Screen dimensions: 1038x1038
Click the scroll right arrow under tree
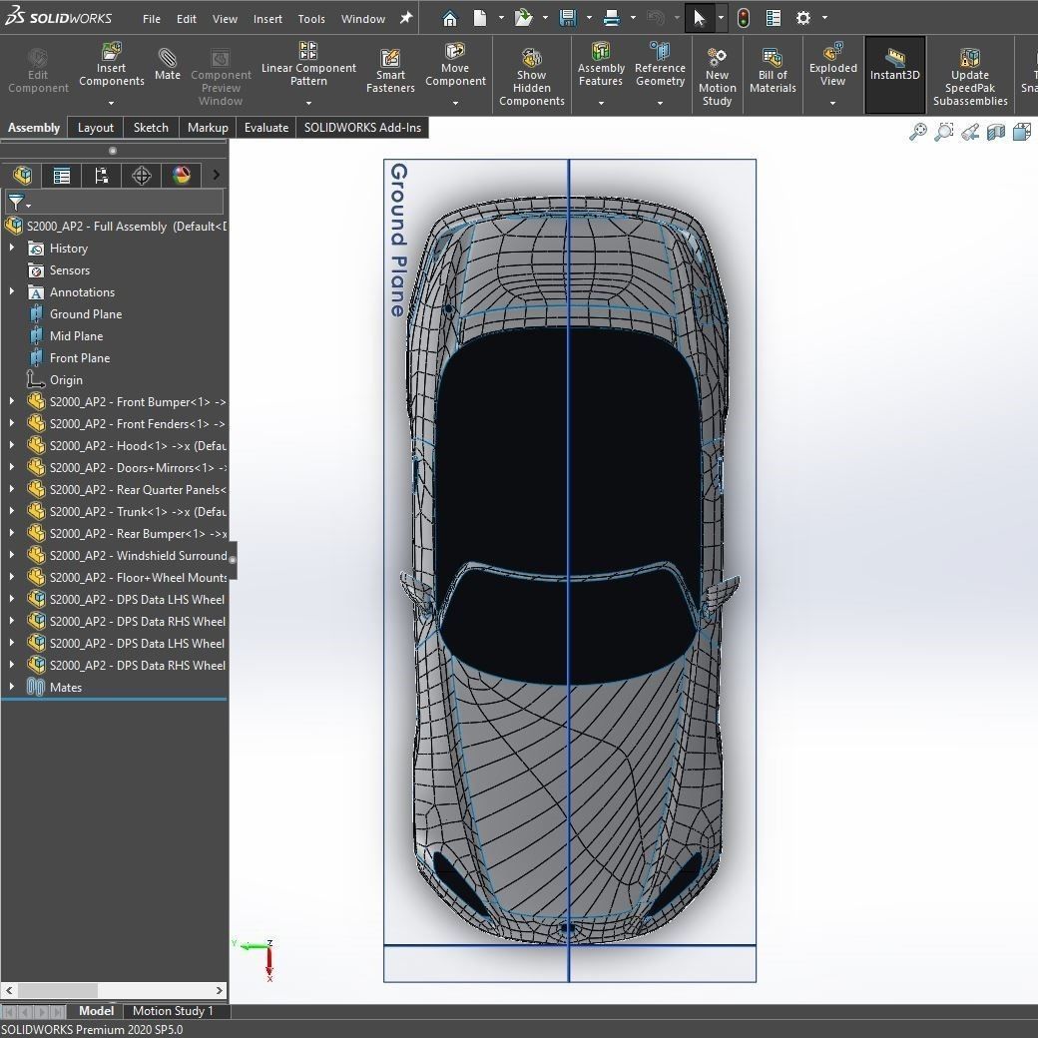(x=220, y=990)
